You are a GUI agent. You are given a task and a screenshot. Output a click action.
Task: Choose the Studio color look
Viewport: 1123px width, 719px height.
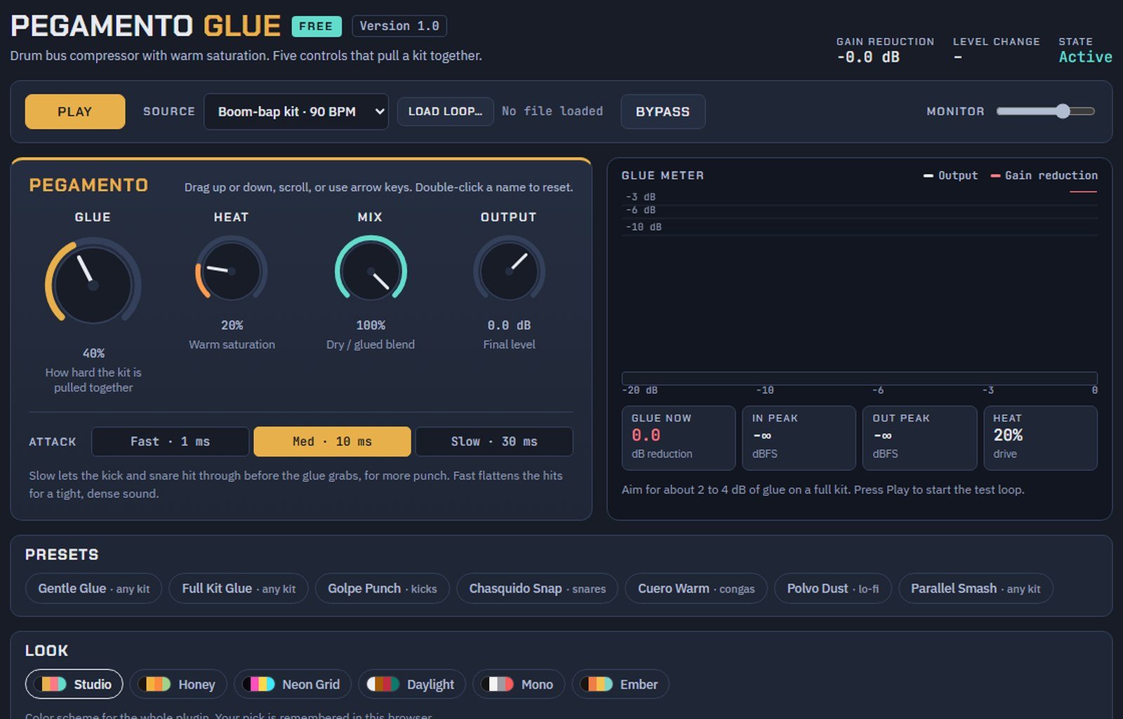coord(74,684)
